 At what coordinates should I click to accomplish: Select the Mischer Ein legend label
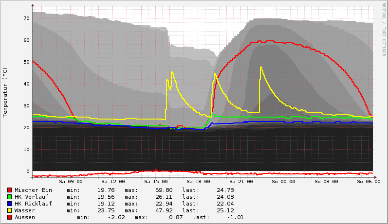33,190
